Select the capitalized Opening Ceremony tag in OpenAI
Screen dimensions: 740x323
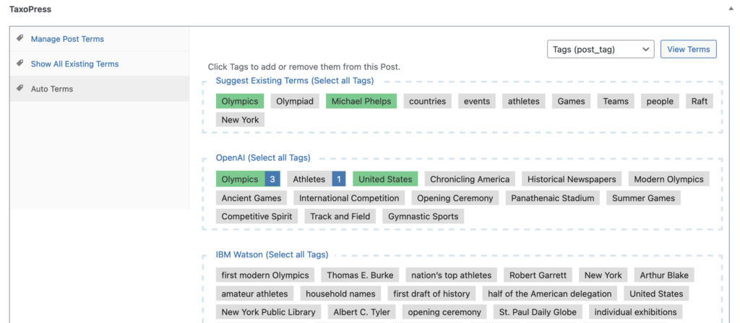pos(455,198)
